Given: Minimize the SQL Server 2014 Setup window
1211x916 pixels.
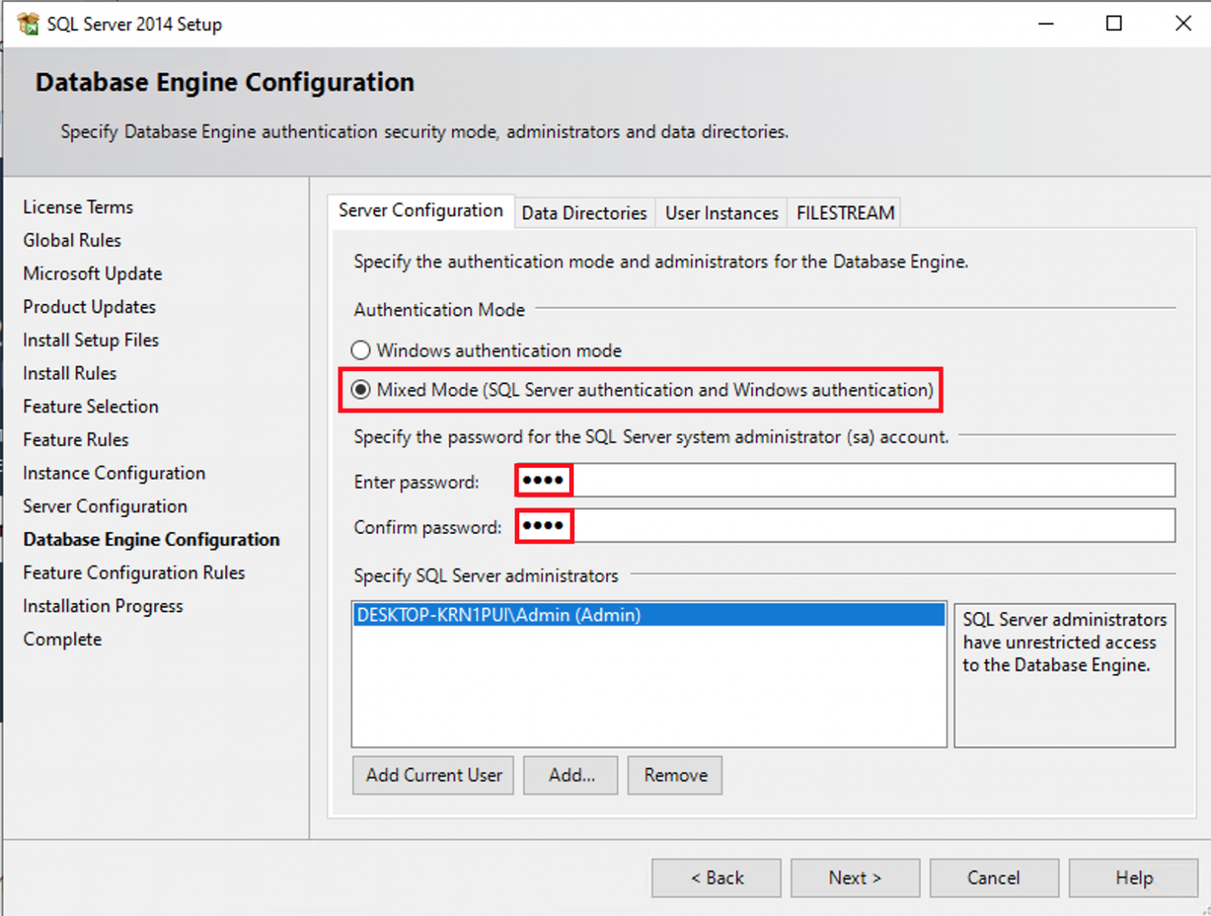Looking at the screenshot, I should pos(1046,24).
